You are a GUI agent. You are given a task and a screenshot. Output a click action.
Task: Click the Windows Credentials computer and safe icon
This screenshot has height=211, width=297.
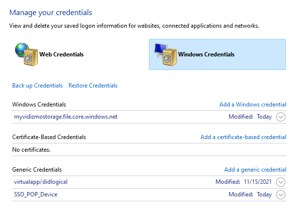coord(164,54)
